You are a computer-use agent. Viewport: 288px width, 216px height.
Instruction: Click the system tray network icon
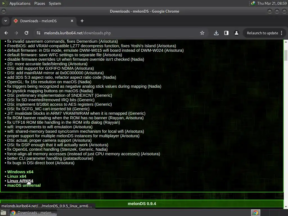point(253,3)
